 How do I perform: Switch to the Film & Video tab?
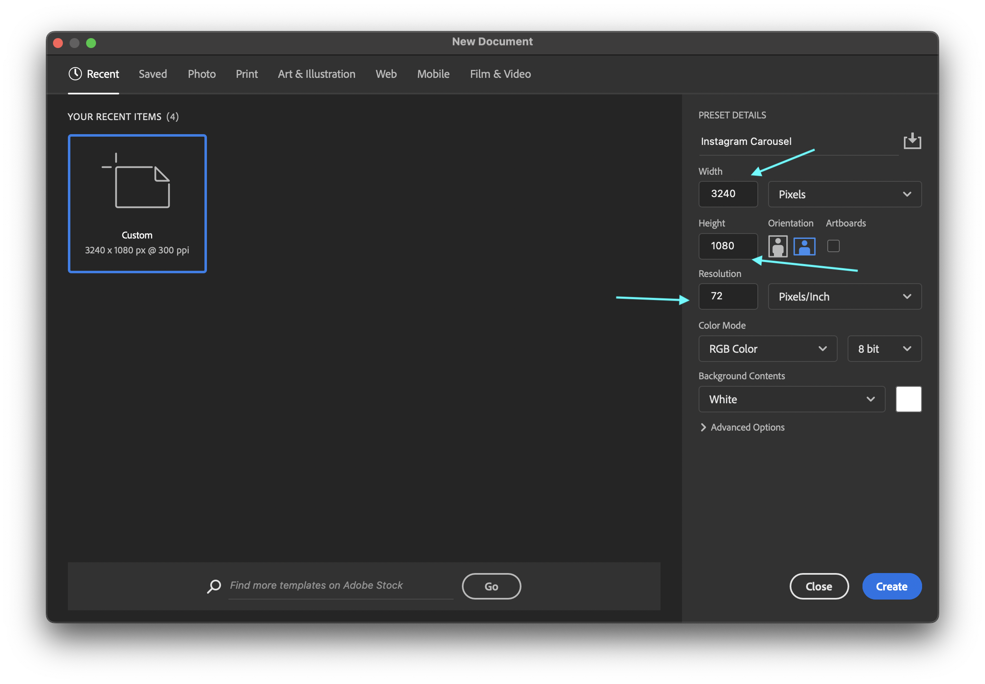point(500,74)
